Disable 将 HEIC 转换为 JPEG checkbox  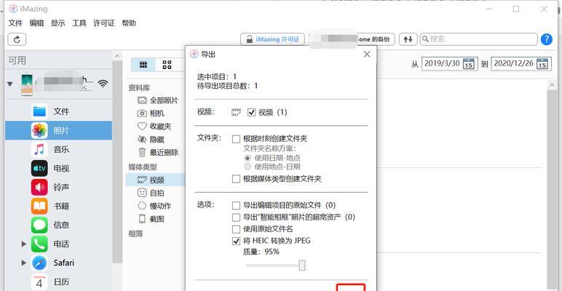tap(236, 241)
